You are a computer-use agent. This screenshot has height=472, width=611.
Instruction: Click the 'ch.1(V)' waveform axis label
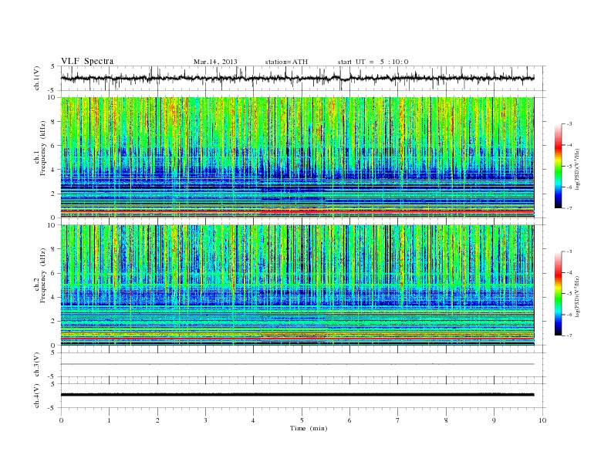[37, 79]
